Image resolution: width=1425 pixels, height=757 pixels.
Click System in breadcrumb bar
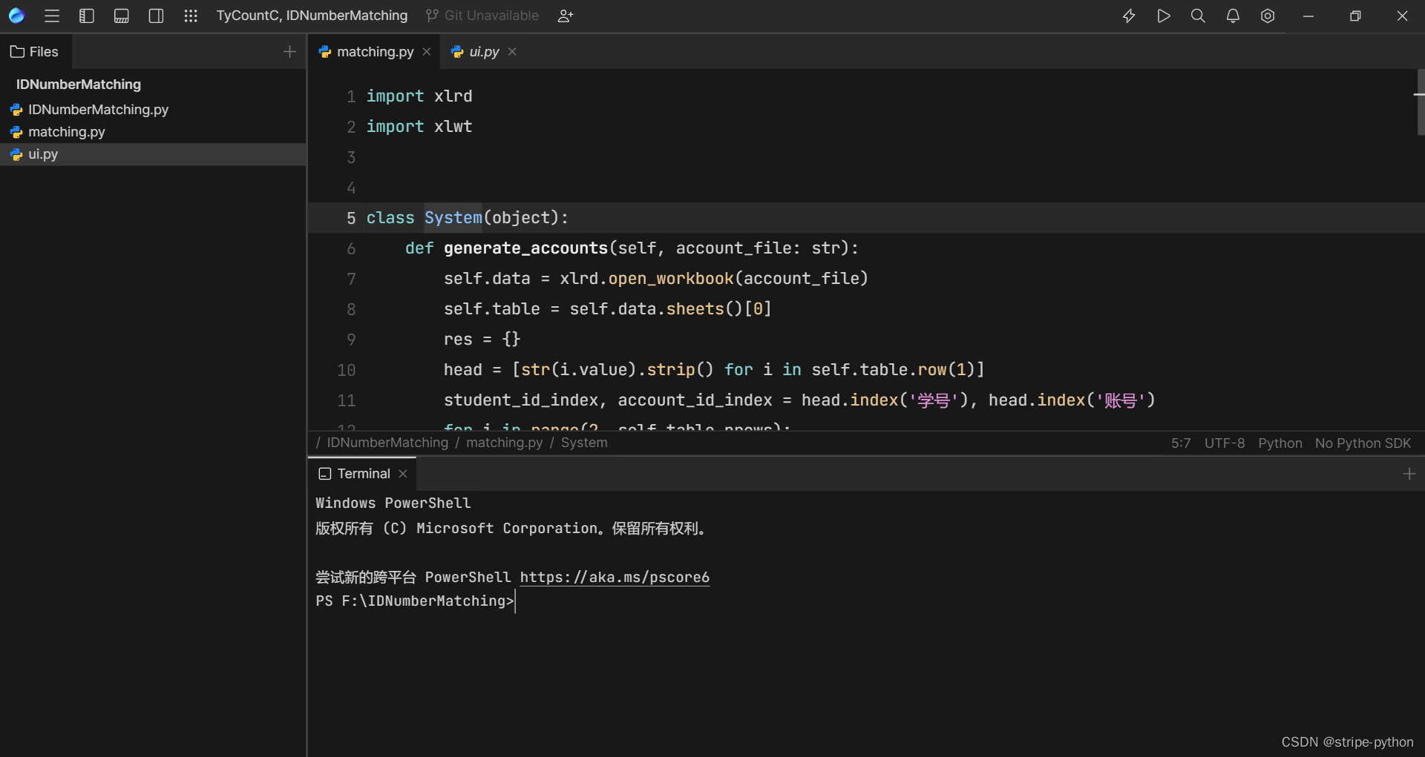(x=584, y=443)
